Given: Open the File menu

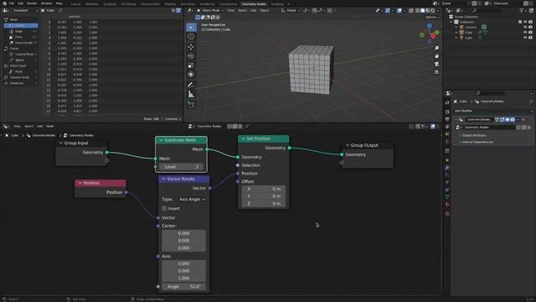Looking at the screenshot, I should pyautogui.click(x=12, y=3).
